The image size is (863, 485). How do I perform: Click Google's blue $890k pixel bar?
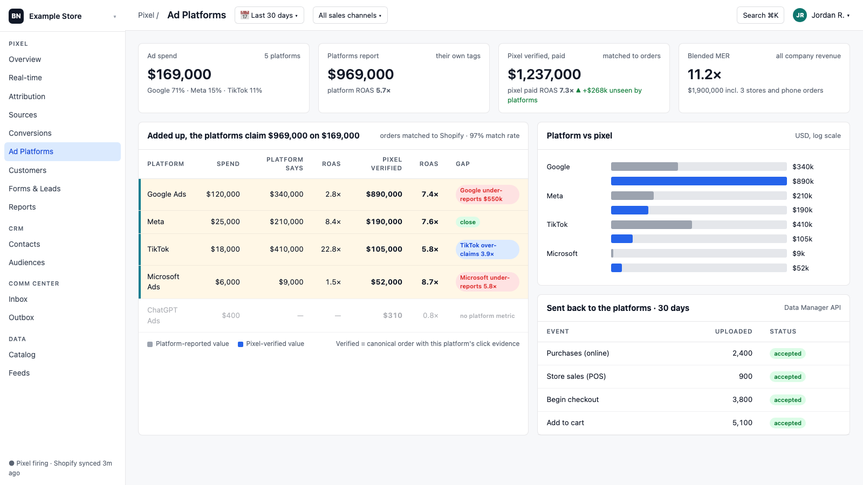[698, 181]
